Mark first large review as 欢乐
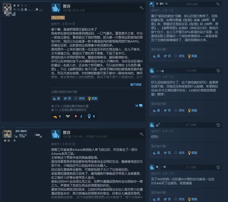This screenshot has height=202, width=228. (x=79, y=98)
